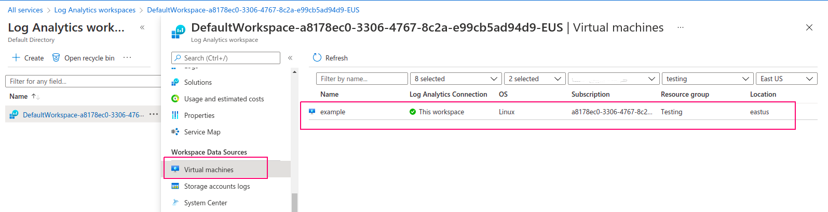Click the Properties bars icon

(x=175, y=115)
